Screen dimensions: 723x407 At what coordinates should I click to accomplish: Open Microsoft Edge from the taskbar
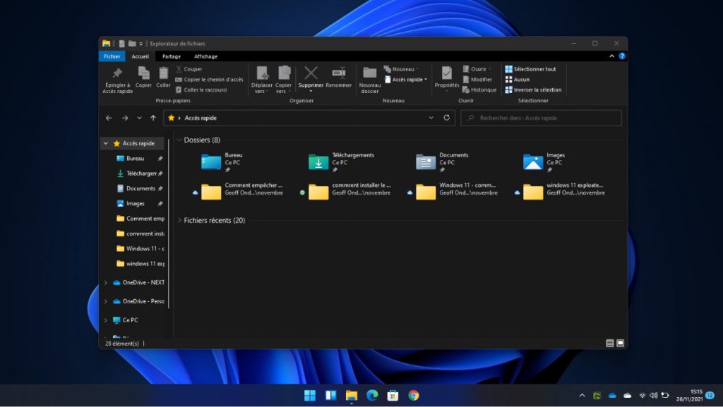[x=372, y=396]
